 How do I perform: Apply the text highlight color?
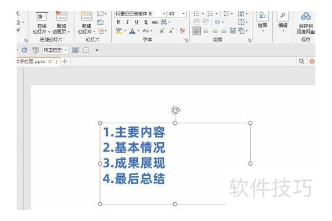[x=119, y=31]
